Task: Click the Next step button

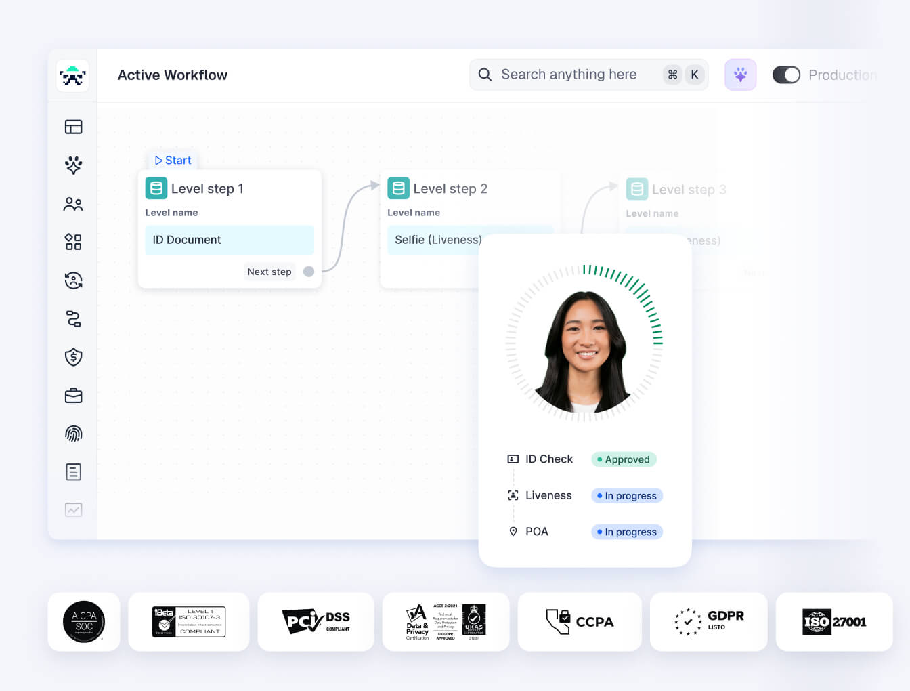Action: point(269,272)
